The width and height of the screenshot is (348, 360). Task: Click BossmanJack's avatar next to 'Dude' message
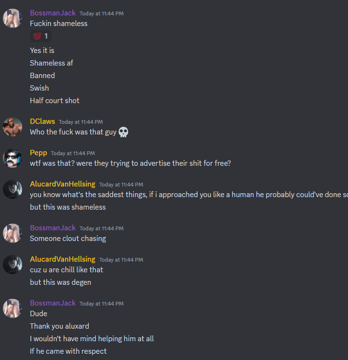pyautogui.click(x=13, y=308)
